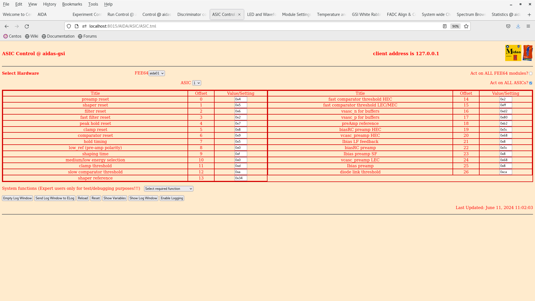Open Select required function dropdown

pyautogui.click(x=169, y=189)
